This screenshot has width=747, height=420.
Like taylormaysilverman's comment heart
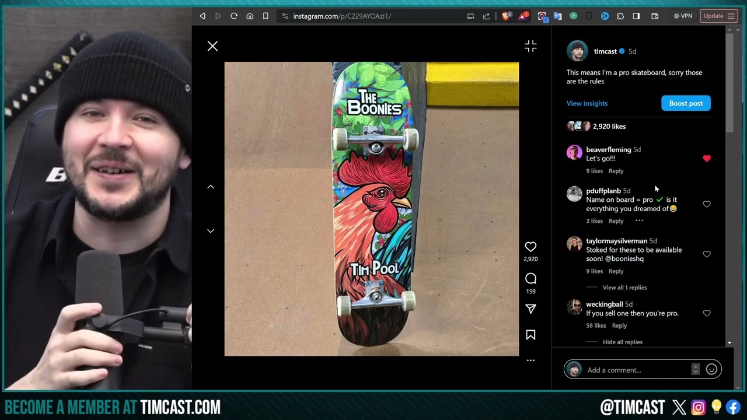point(707,254)
